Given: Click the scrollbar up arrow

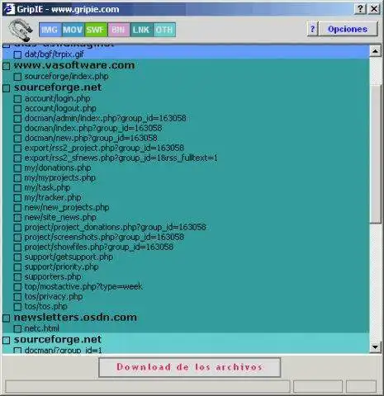Looking at the screenshot, I should click(x=375, y=51).
